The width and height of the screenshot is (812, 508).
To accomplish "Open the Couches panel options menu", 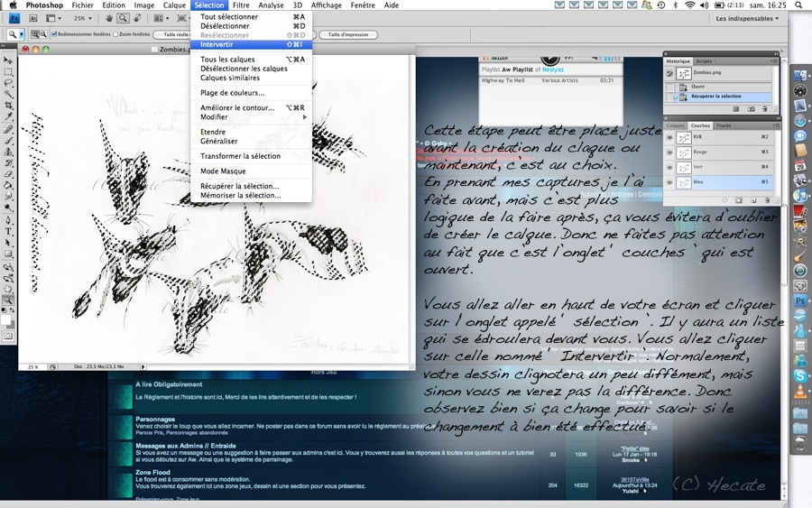I will pyautogui.click(x=775, y=125).
